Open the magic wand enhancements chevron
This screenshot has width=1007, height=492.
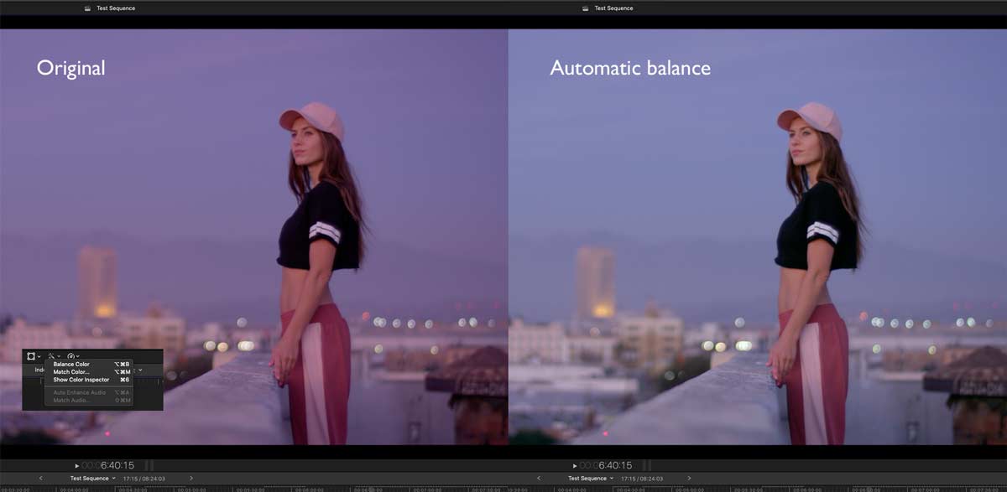tap(58, 357)
